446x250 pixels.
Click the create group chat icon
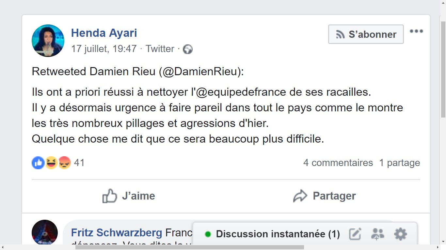[377, 234]
